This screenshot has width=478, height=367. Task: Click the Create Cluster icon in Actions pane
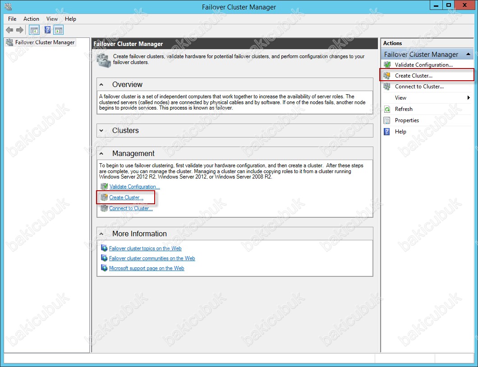pos(387,76)
